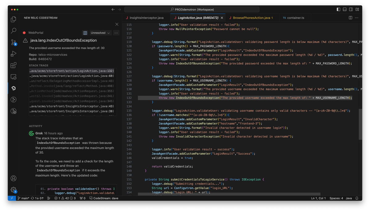Switch to the container.ts tab
Viewport: 370px width, 211px height.
(x=295, y=18)
